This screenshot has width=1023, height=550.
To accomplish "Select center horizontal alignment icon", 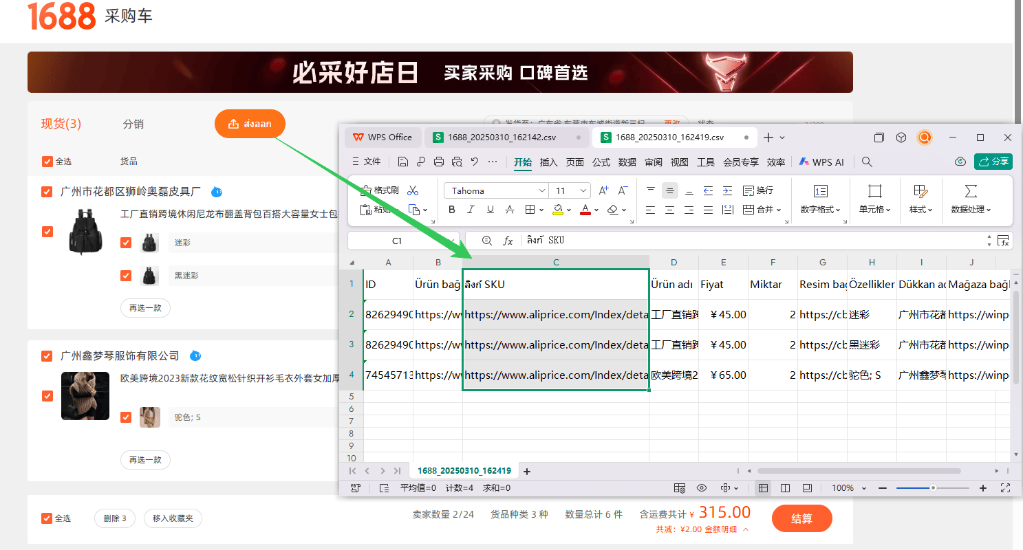I will 669,210.
